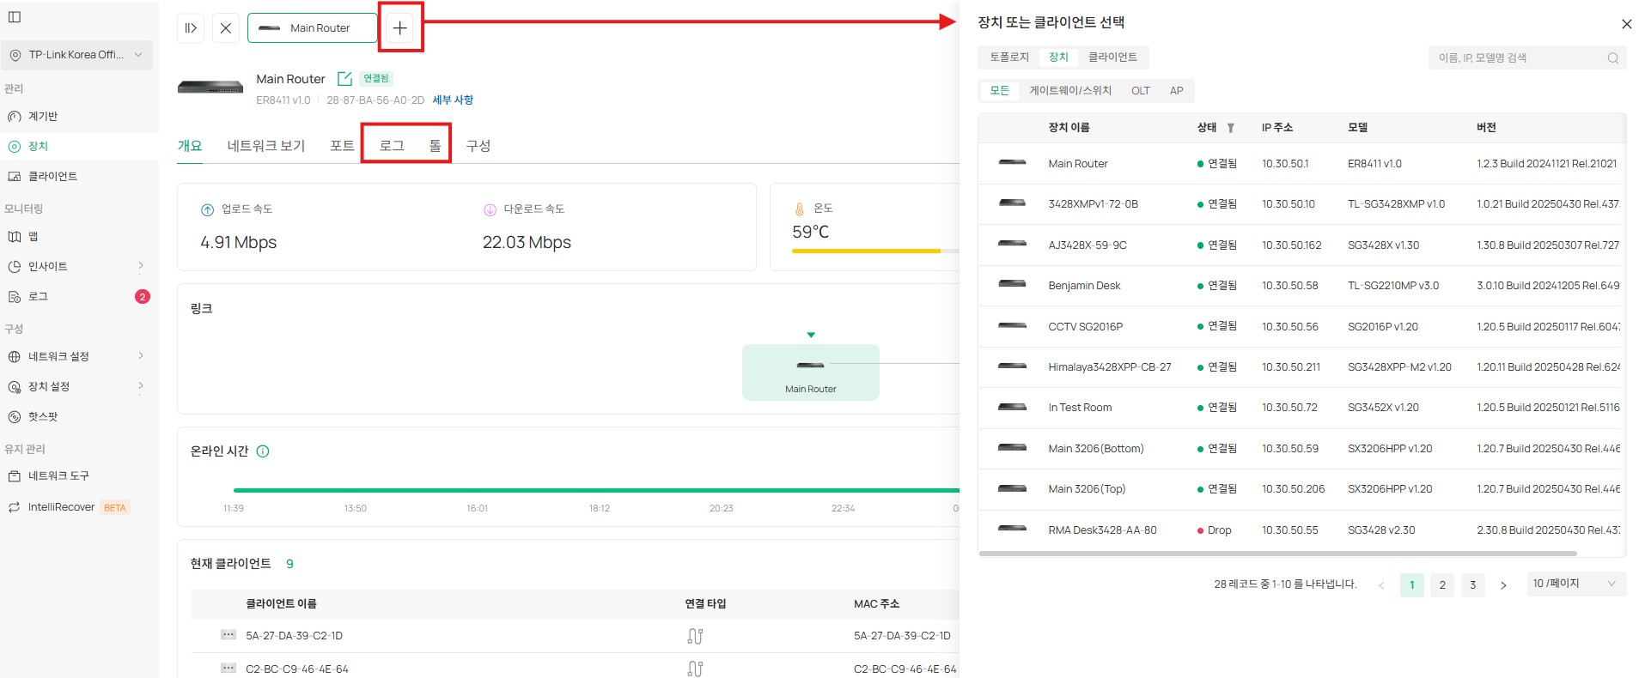
Task: Select the In Test Room device row
Action: click(1301, 408)
